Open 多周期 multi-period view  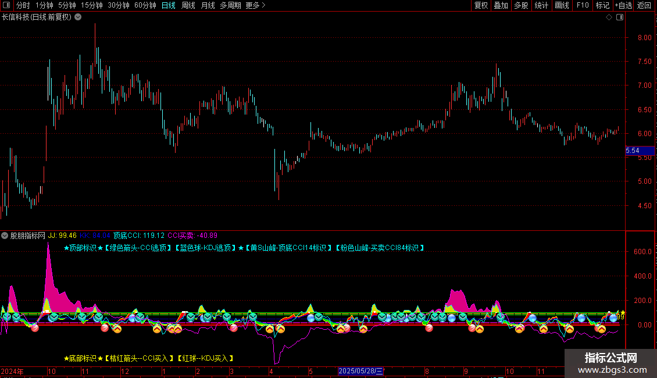click(x=230, y=5)
